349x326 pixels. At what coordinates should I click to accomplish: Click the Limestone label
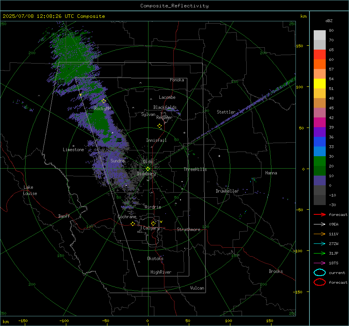tap(73, 150)
